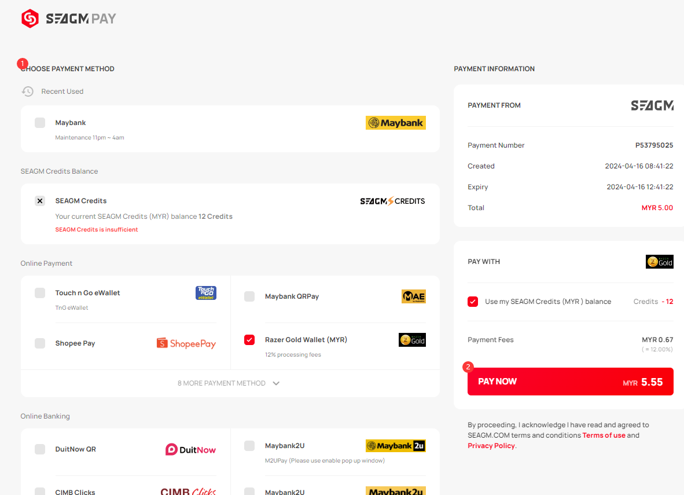Click the MAE logo beside Maybank QRPay

coord(413,296)
